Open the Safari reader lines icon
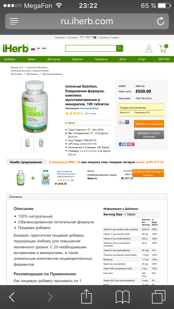The width and height of the screenshot is (174, 309). [x=14, y=21]
